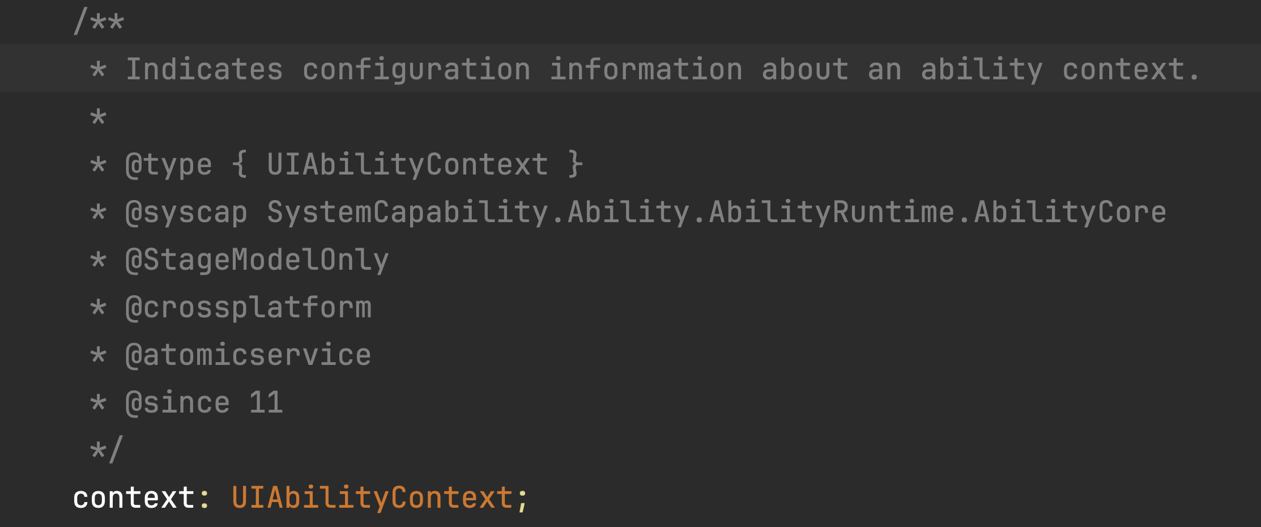
Task: Click the semicolon after UIAbilityContext
Action: (522, 499)
